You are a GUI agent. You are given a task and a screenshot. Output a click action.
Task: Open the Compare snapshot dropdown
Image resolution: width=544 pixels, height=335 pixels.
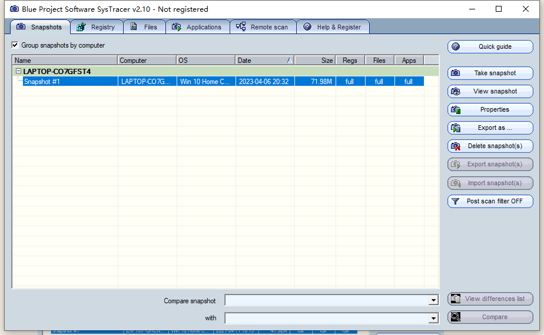tap(433, 300)
